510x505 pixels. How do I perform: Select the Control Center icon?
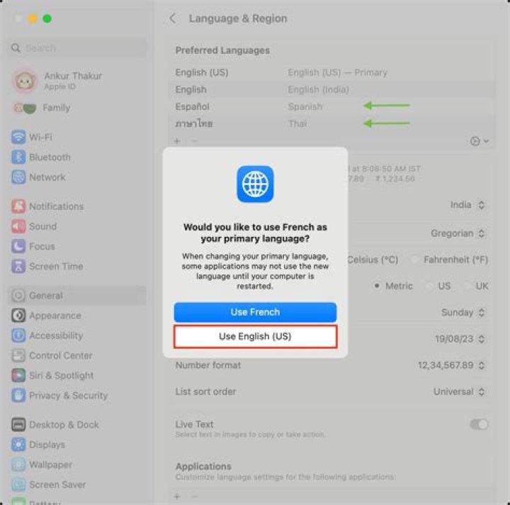point(18,355)
